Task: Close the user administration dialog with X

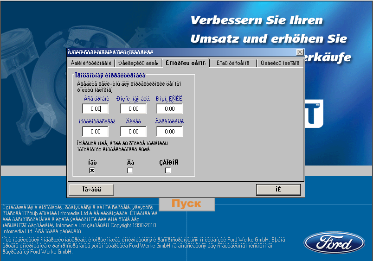Action: 300,52
